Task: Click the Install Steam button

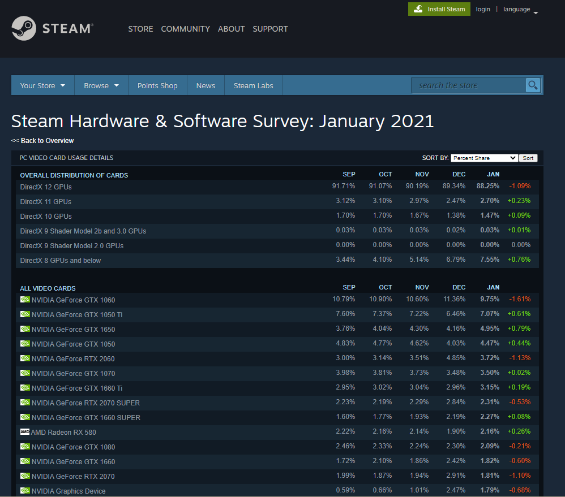Action: click(x=439, y=9)
